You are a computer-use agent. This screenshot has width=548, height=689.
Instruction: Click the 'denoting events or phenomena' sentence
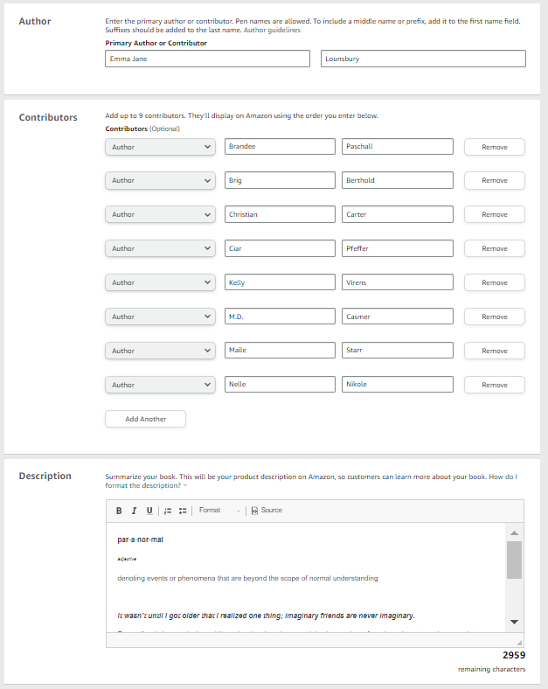click(247, 578)
